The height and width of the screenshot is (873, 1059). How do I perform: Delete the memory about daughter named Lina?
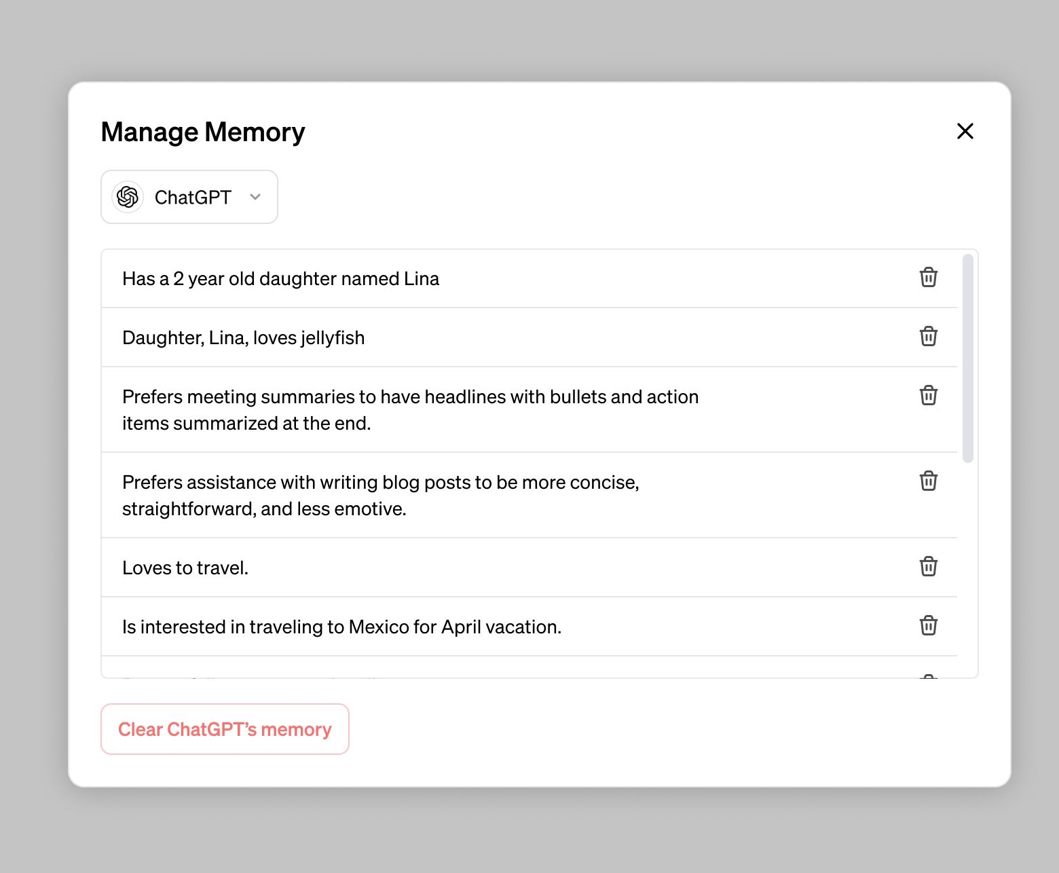coord(928,278)
